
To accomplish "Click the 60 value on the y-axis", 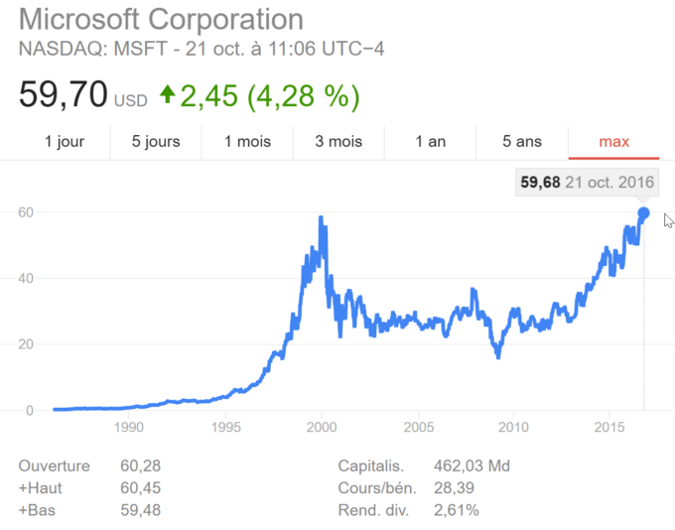I will point(26,212).
